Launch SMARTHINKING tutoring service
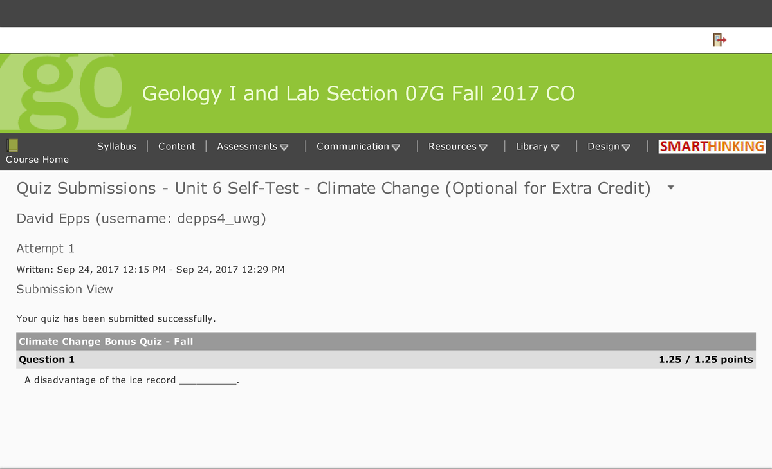 pos(711,146)
